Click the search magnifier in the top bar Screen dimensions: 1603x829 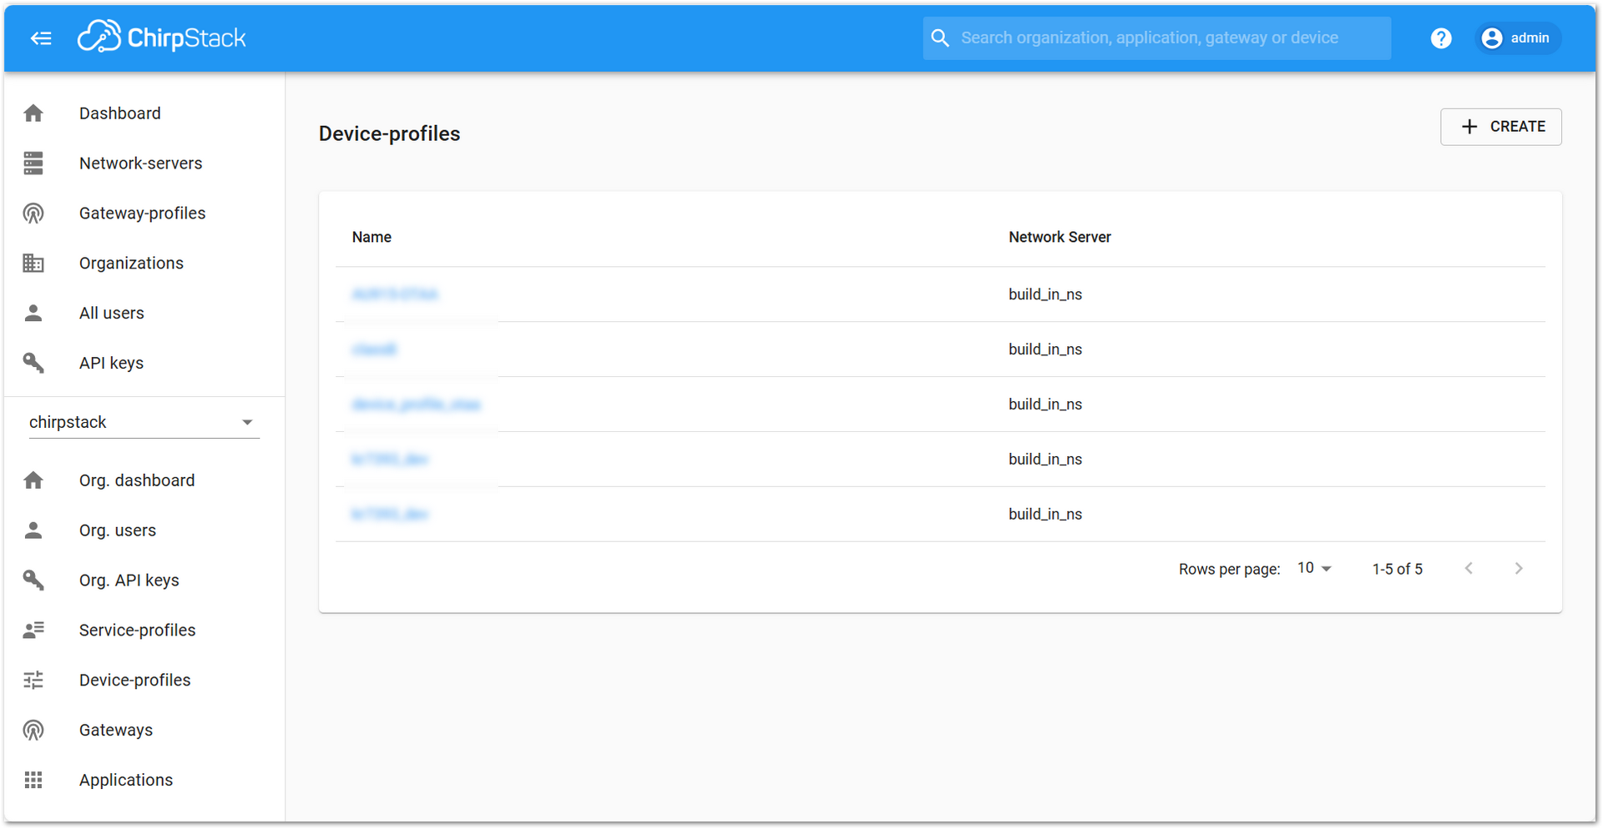940,38
